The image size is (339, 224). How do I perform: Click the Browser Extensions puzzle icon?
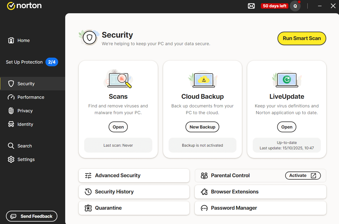pyautogui.click(x=204, y=192)
